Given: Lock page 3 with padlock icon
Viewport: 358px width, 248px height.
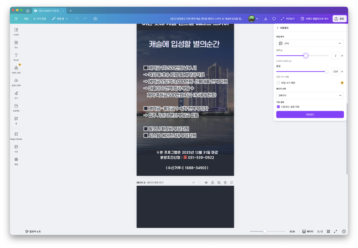Looking at the screenshot, I should (213, 182).
